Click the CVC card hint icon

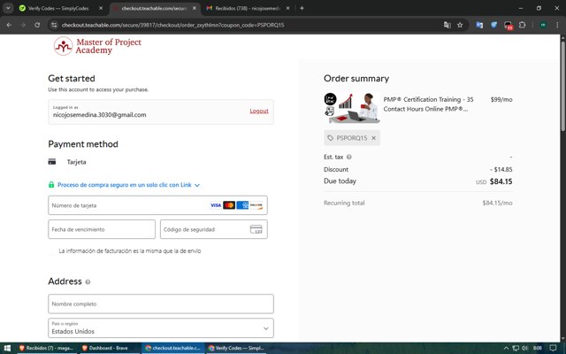(256, 229)
